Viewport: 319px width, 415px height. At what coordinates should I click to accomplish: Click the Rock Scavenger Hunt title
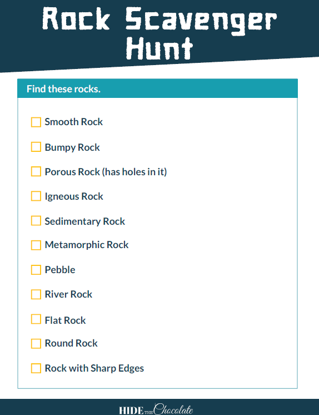pyautogui.click(x=159, y=32)
